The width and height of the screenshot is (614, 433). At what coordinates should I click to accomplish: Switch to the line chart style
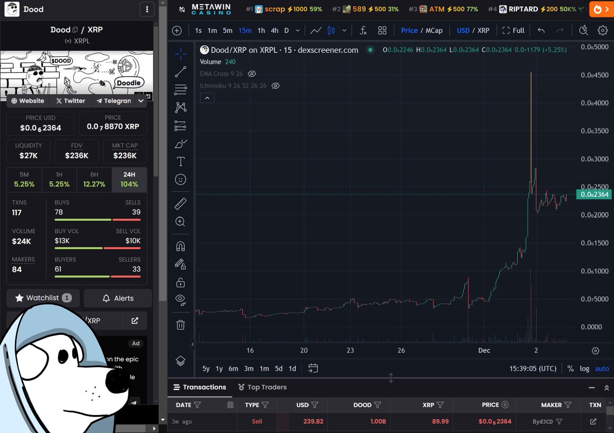coord(316,31)
